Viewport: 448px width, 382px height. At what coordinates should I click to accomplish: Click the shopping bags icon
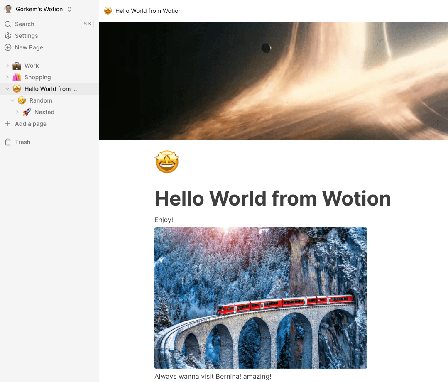pyautogui.click(x=17, y=77)
